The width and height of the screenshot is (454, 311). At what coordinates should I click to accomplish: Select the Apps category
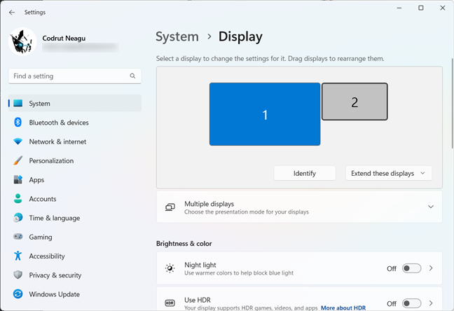point(36,180)
